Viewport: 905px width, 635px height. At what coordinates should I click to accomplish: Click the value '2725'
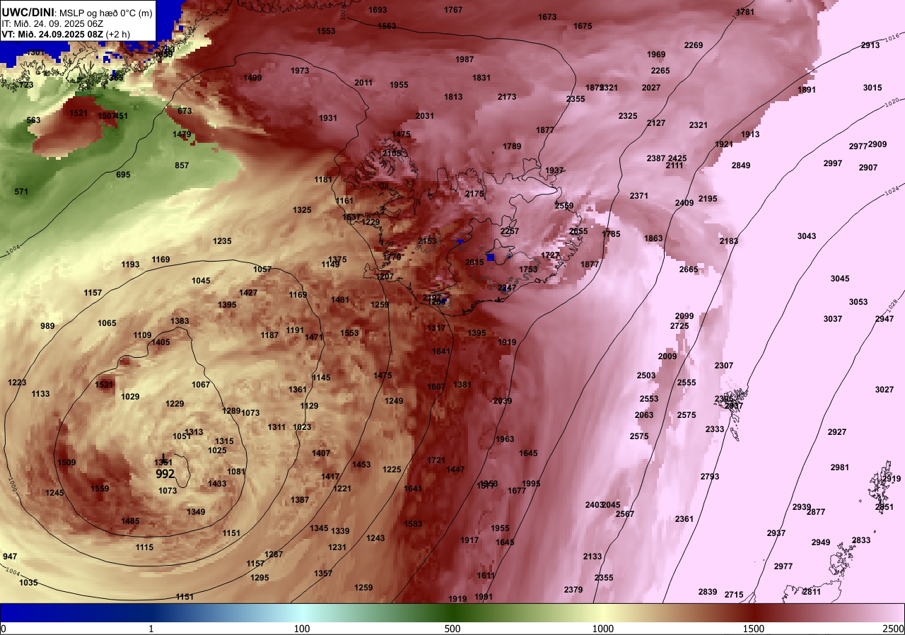pyautogui.click(x=679, y=326)
